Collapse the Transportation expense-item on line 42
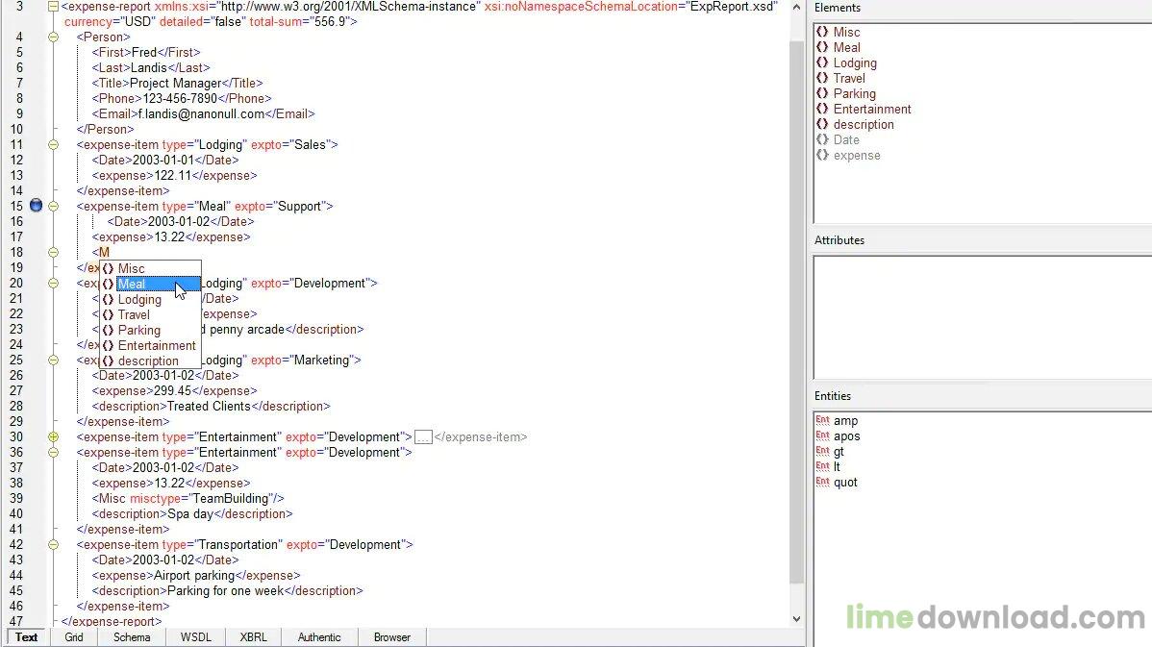Image resolution: width=1152 pixels, height=647 pixels. (x=53, y=544)
